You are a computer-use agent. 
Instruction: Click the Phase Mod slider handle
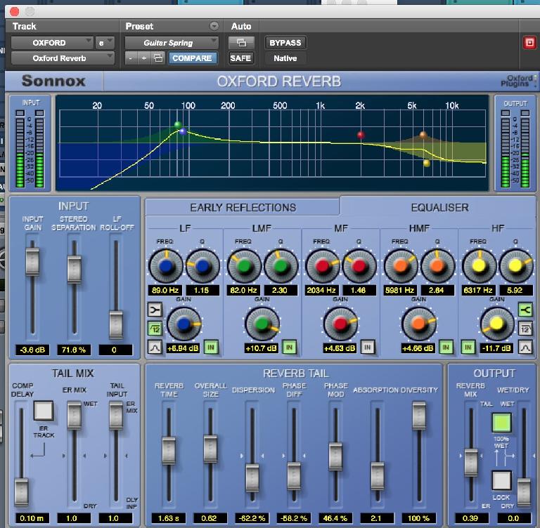coord(336,456)
